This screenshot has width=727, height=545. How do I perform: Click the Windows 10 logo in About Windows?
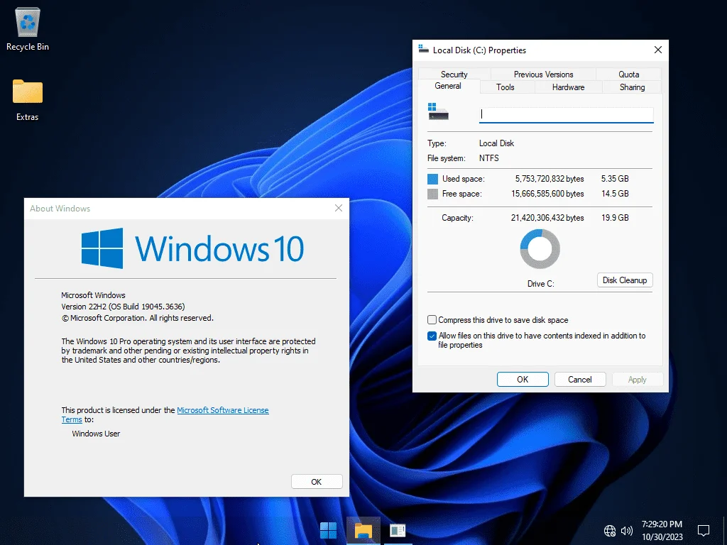pyautogui.click(x=192, y=248)
